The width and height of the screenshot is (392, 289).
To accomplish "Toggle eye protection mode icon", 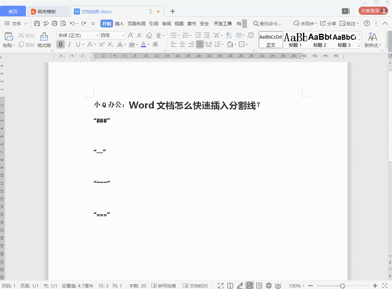I will tap(278, 286).
